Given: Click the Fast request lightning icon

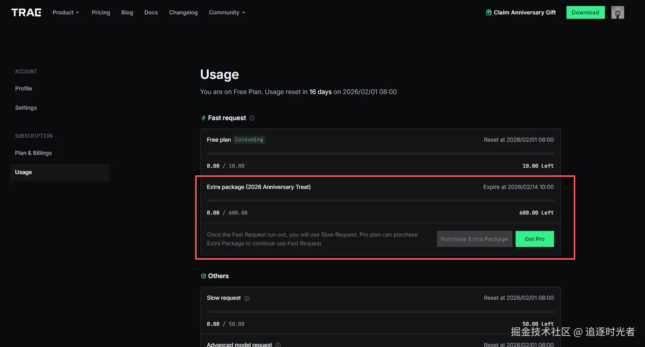Looking at the screenshot, I should click(x=204, y=118).
